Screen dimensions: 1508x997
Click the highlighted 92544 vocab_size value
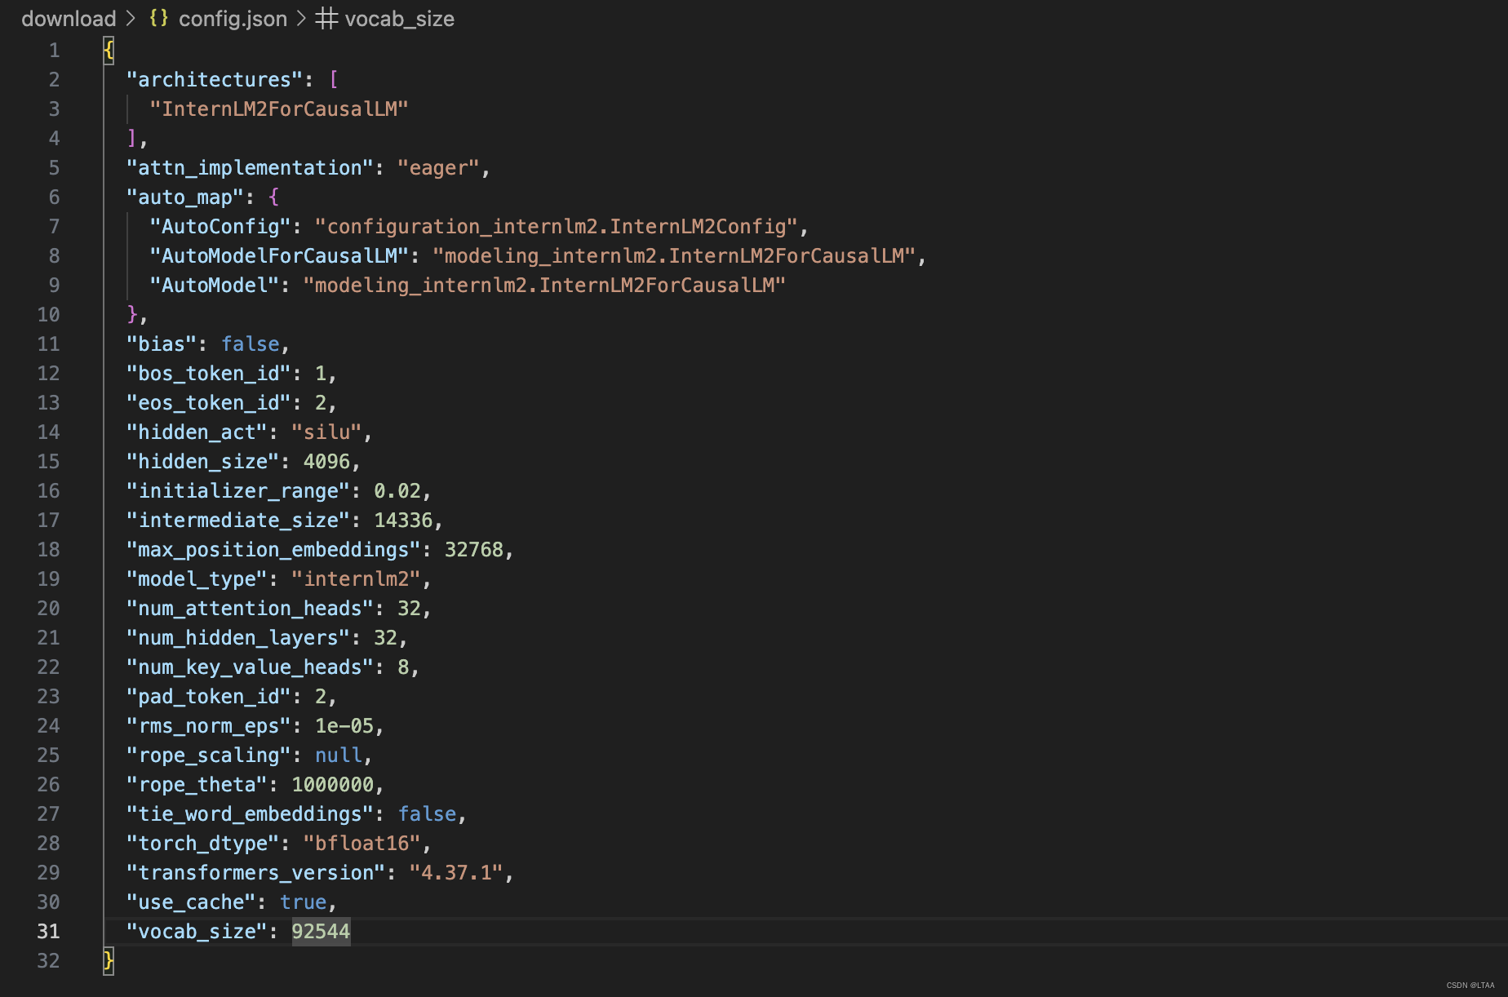pyautogui.click(x=321, y=932)
